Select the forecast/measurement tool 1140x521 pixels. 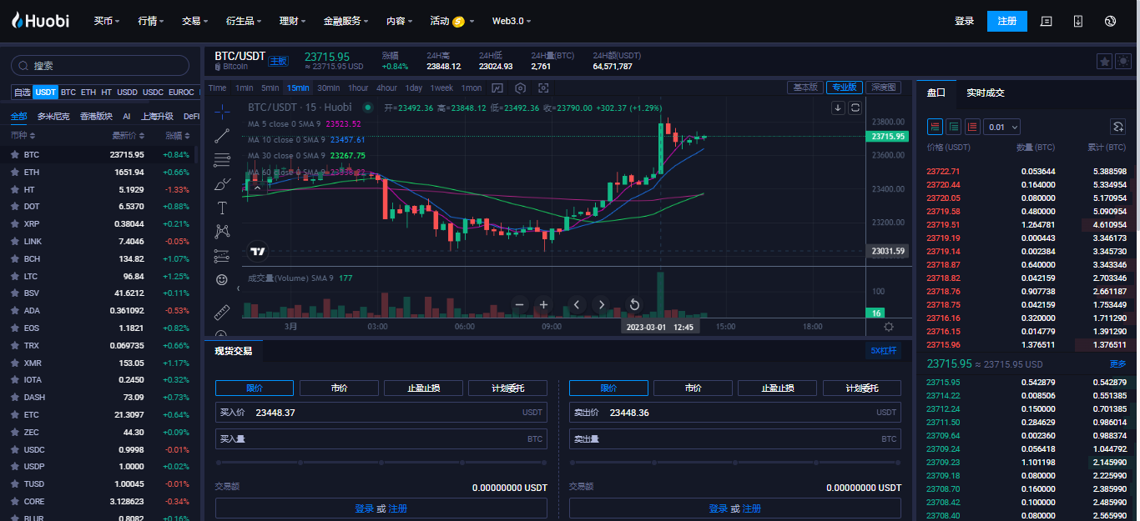222,255
